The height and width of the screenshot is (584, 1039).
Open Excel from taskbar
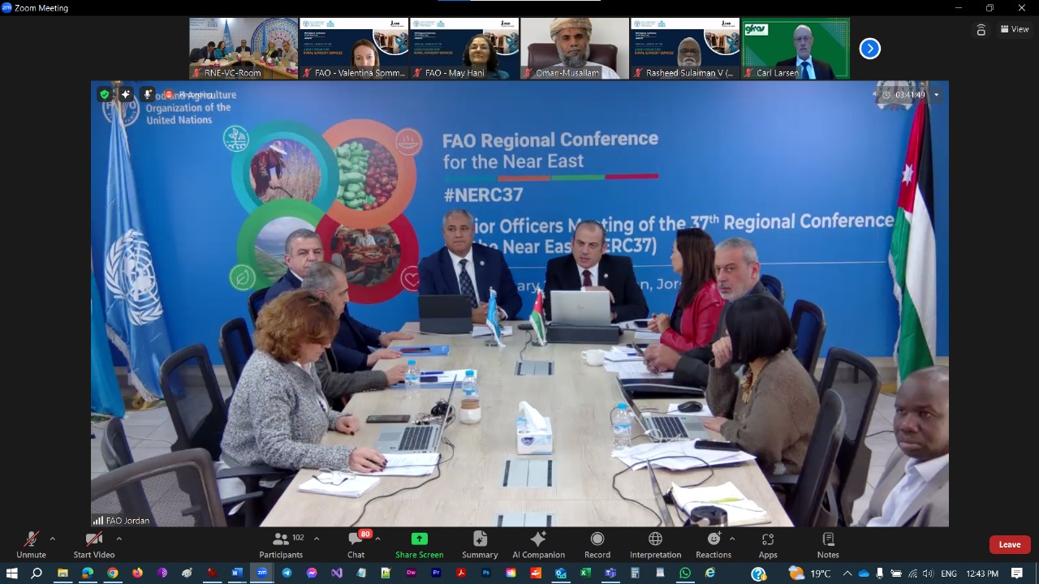tap(585, 573)
